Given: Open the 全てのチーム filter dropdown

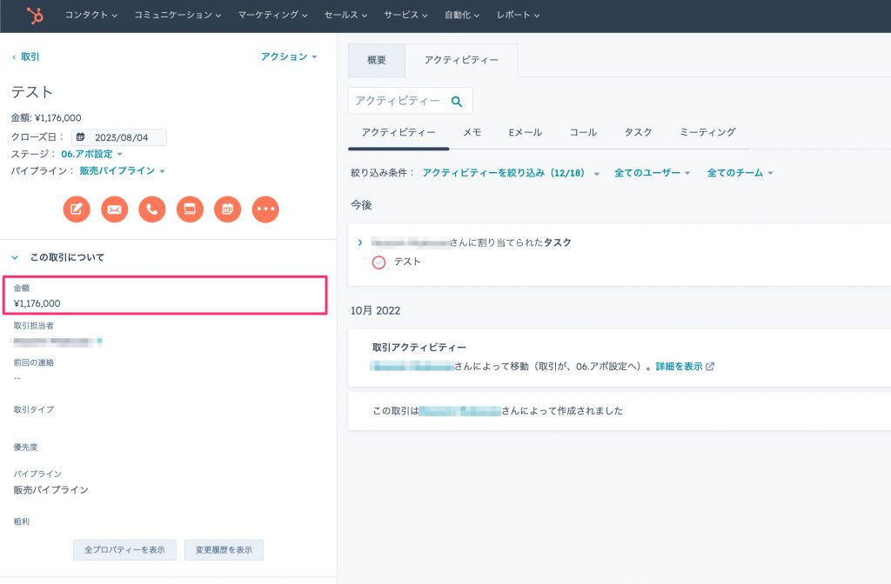Looking at the screenshot, I should point(740,173).
